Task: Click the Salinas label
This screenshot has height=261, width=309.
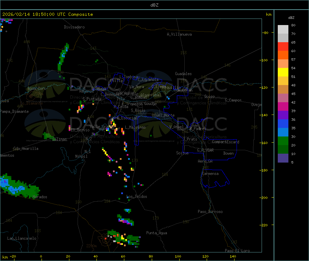Action: 59,139
